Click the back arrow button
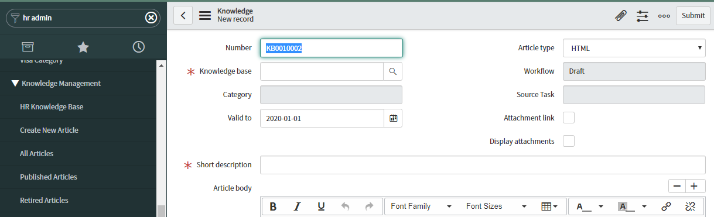Image resolution: width=714 pixels, height=217 pixels. [183, 16]
